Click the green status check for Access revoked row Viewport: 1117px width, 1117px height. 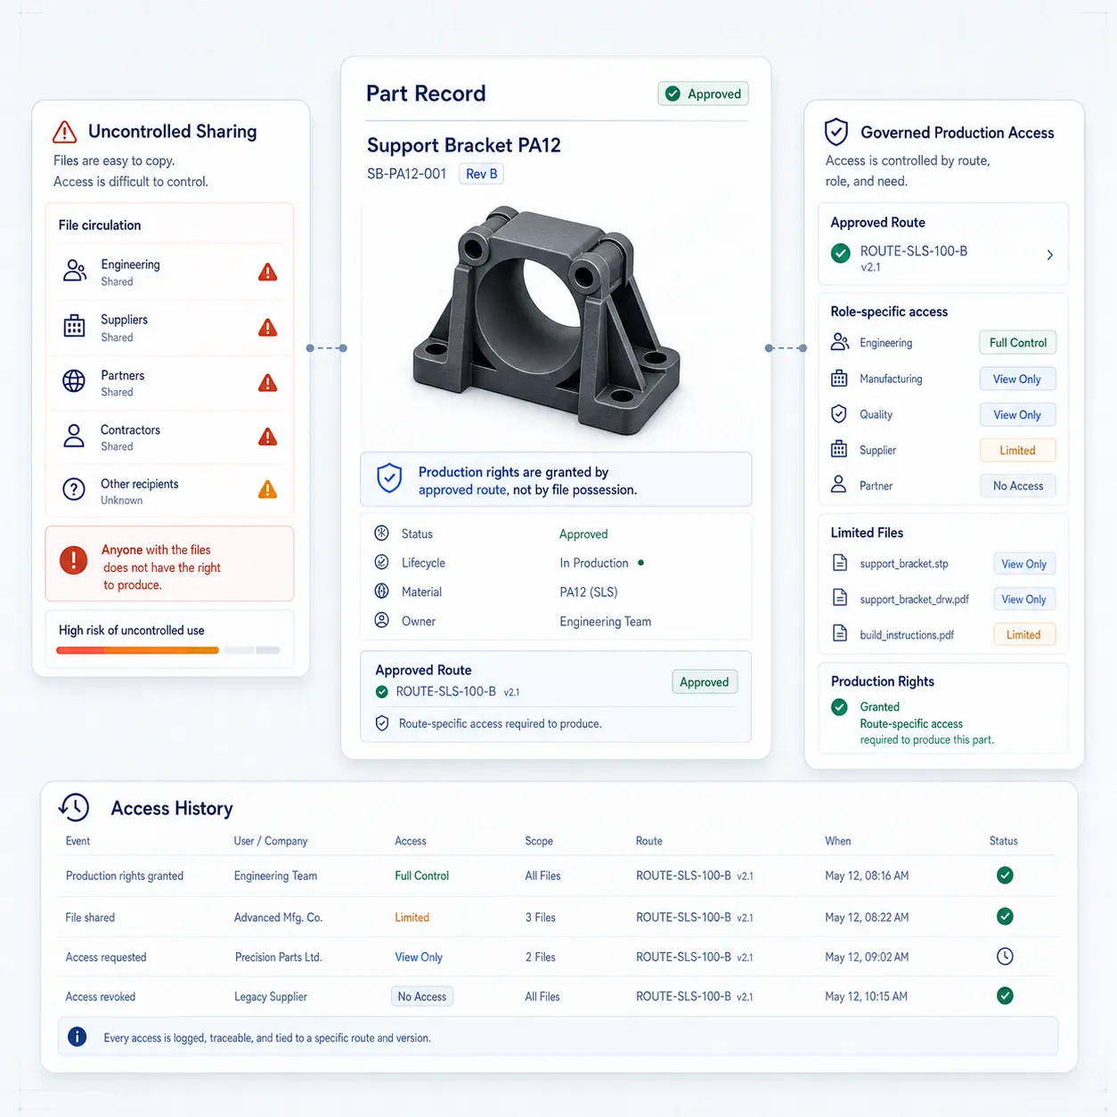pos(1005,996)
